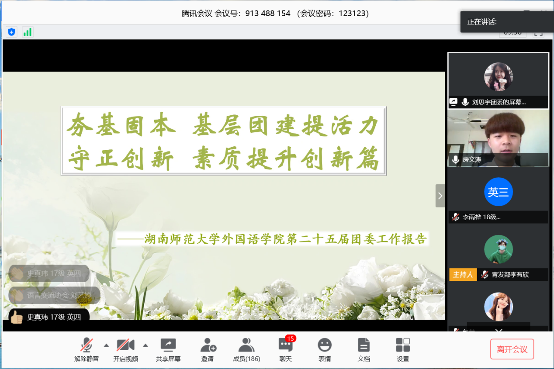554x369 pixels.
Task: Click the Leave Meeting (离开会议) button
Action: pos(512,349)
